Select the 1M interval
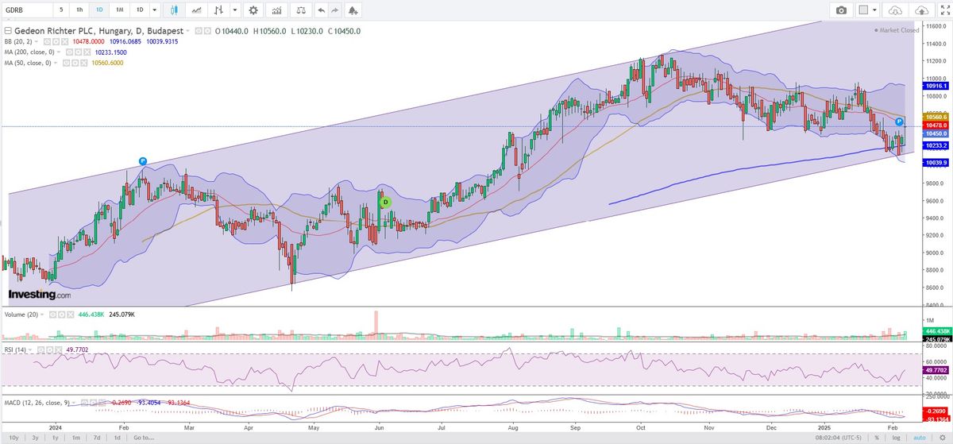Image resolution: width=953 pixels, height=444 pixels. [x=119, y=10]
